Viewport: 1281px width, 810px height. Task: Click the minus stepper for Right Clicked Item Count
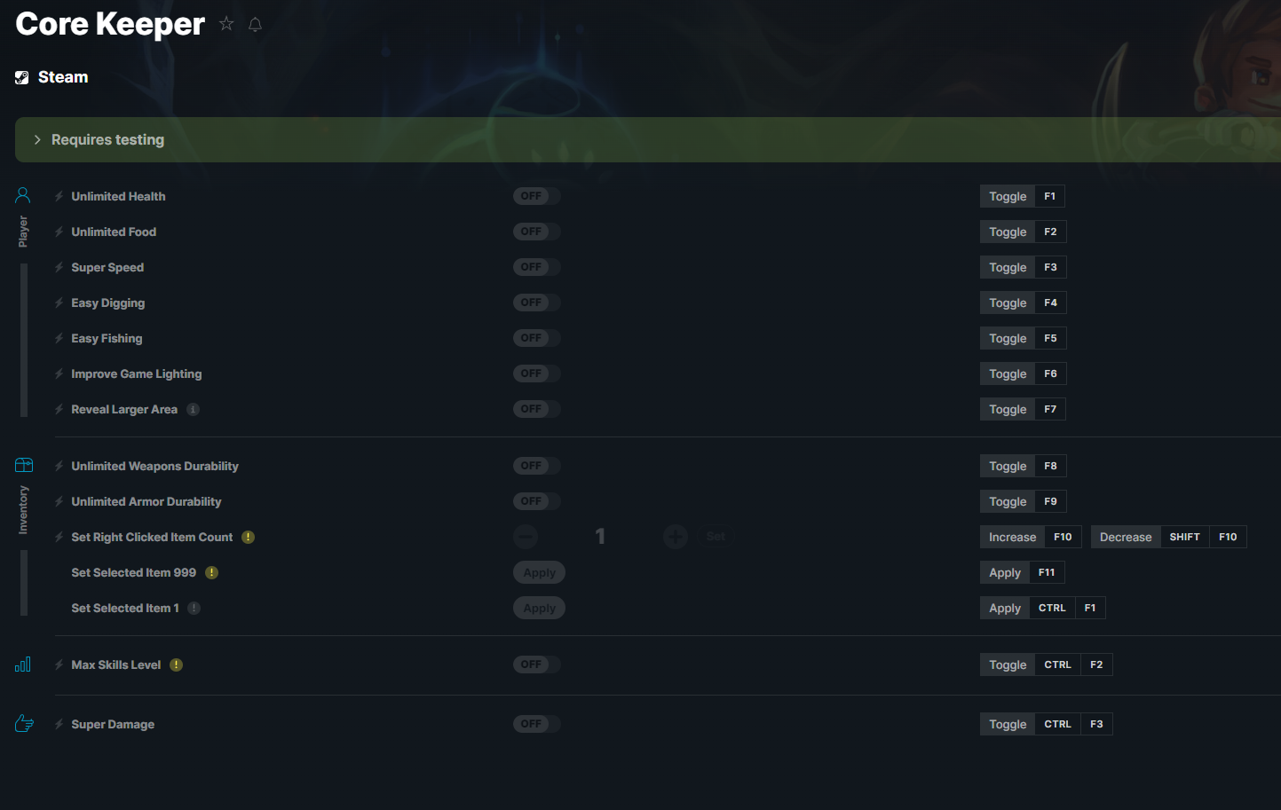[526, 536]
